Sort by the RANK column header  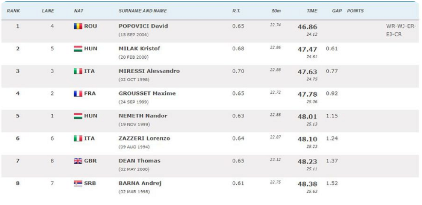[13, 11]
